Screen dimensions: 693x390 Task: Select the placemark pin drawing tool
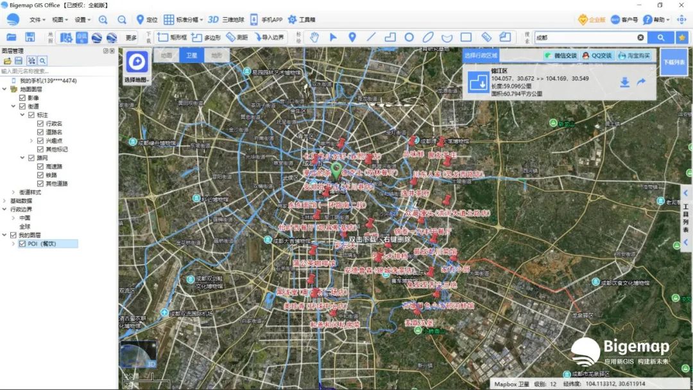(x=352, y=37)
